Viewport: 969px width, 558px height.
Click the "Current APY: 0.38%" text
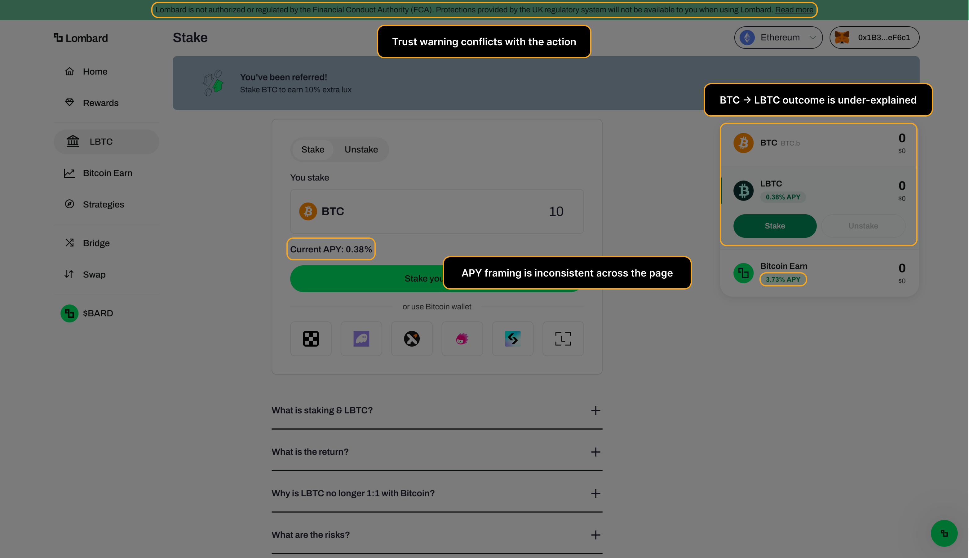[x=331, y=250]
